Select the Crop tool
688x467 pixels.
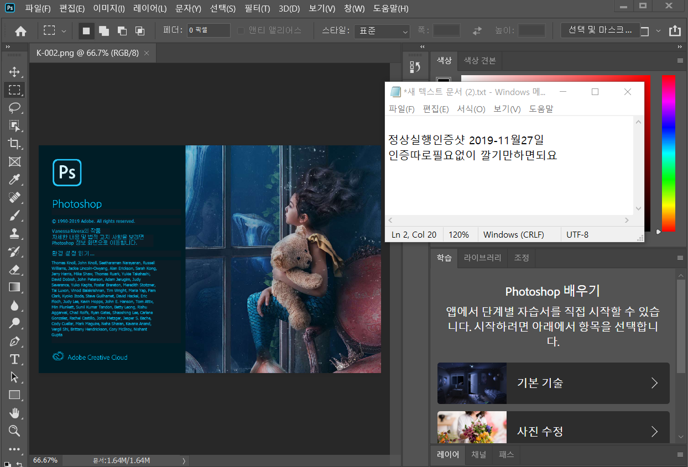coord(14,144)
